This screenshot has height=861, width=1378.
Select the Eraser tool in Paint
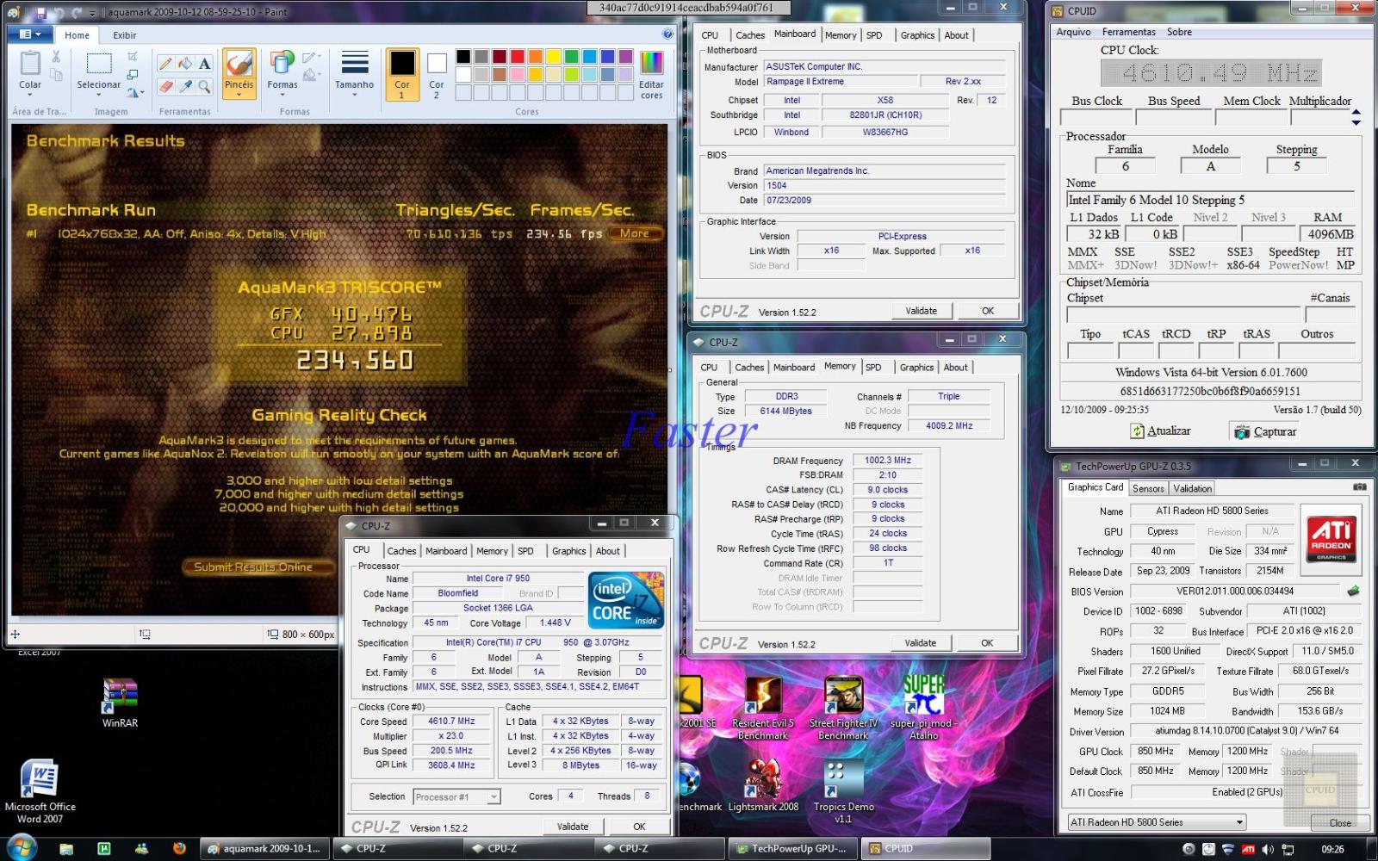165,86
